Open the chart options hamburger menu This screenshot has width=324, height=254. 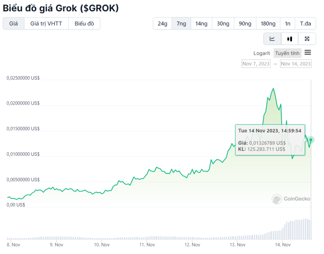click(x=308, y=52)
